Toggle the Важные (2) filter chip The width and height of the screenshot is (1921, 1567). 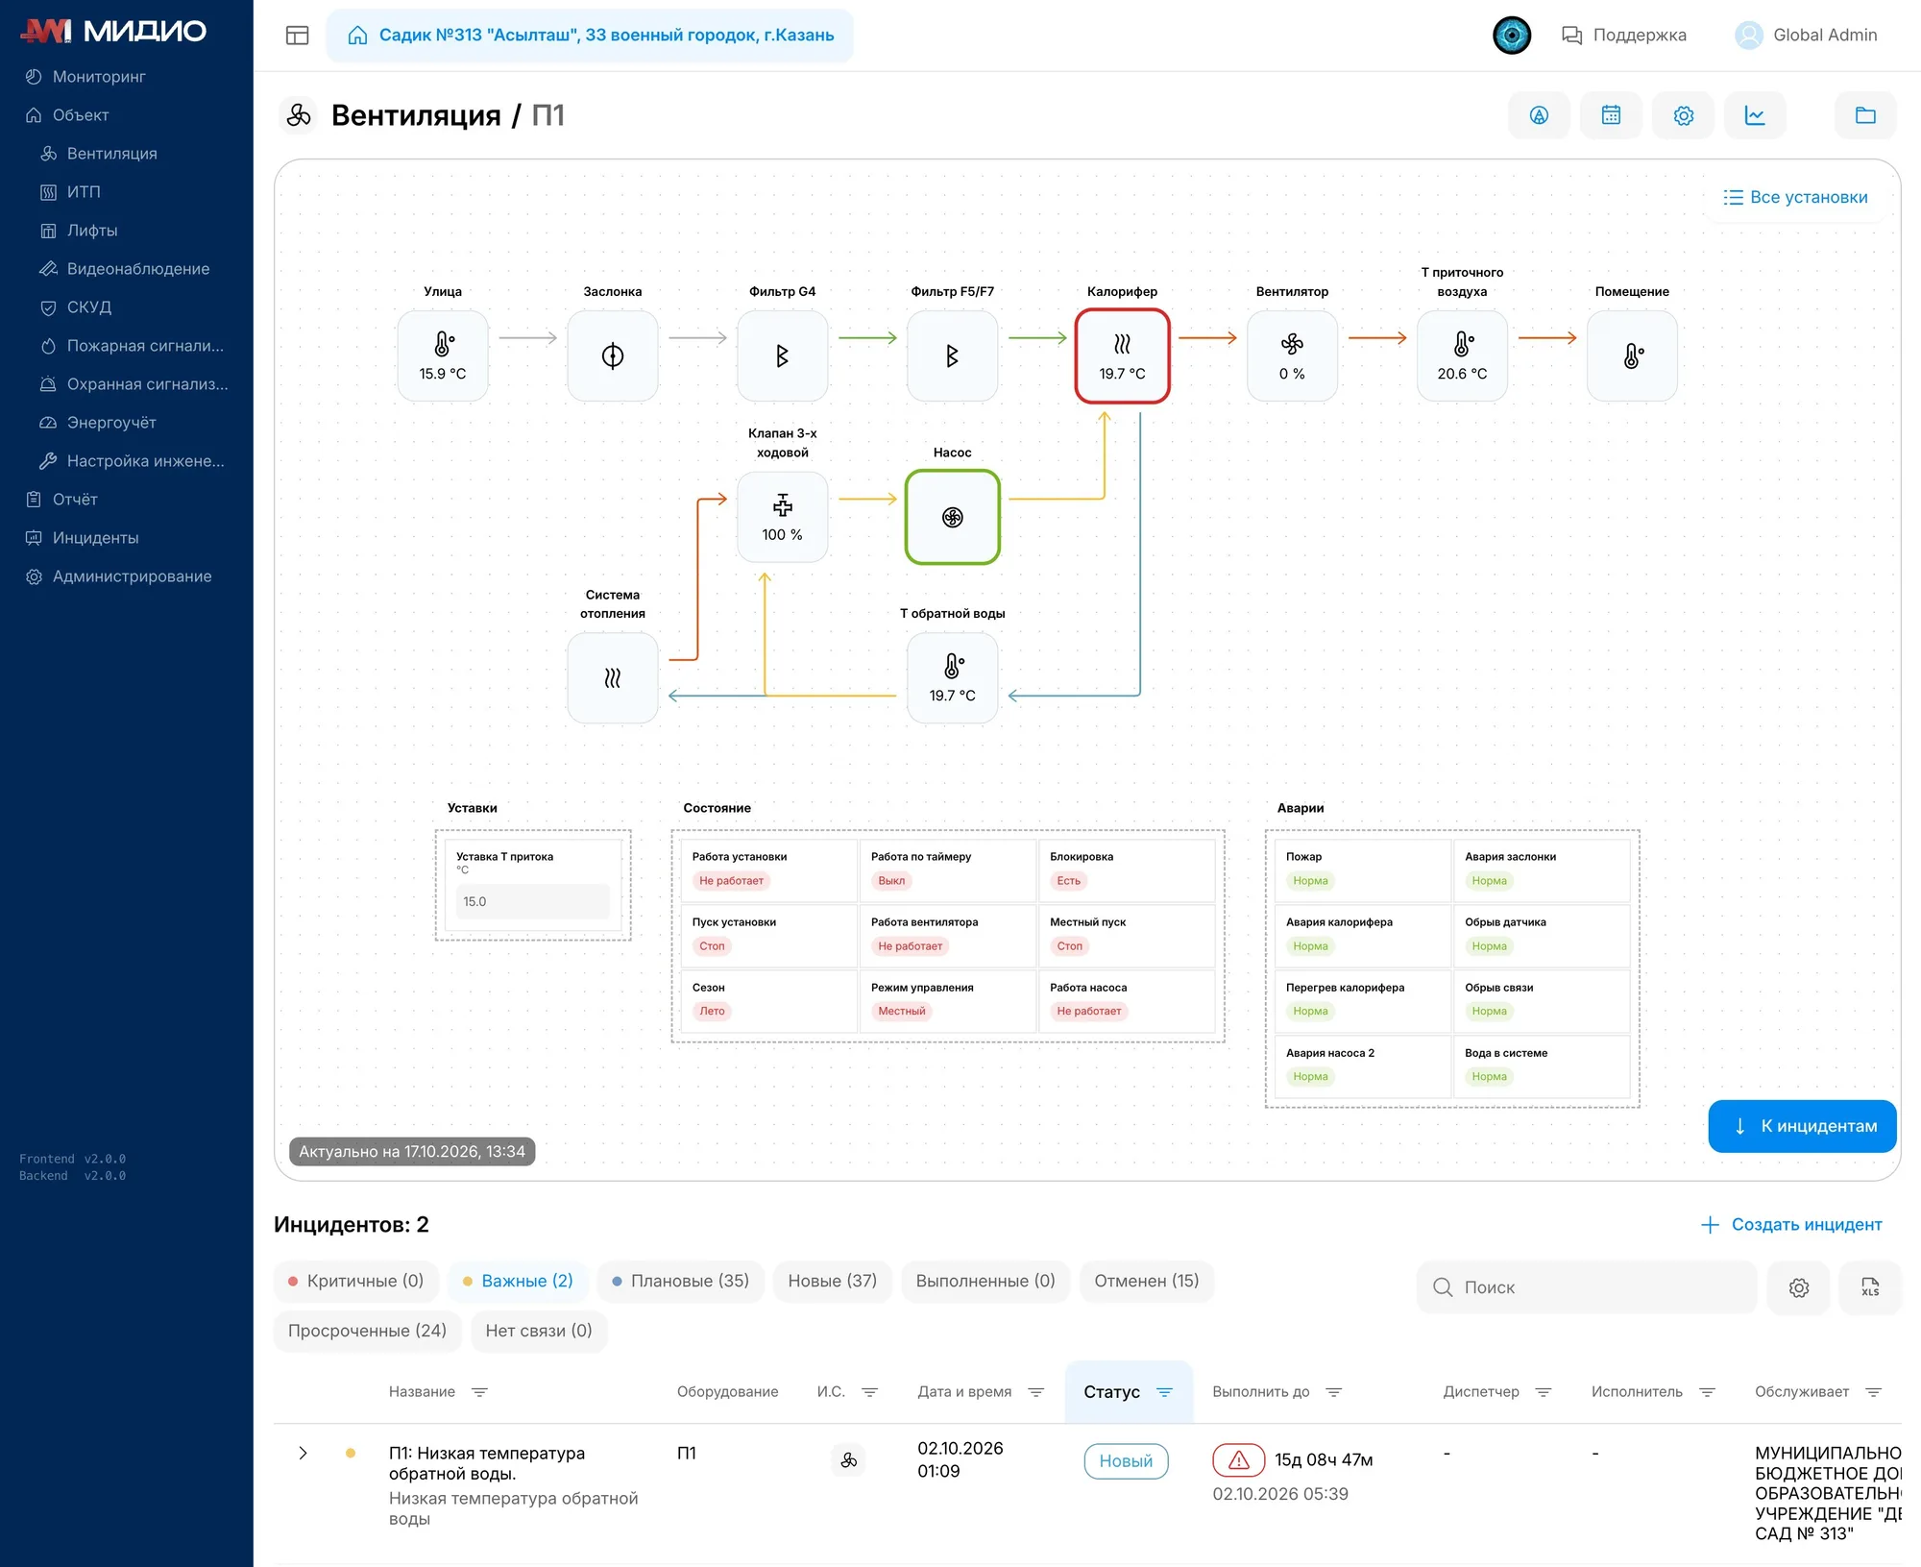tap(518, 1281)
